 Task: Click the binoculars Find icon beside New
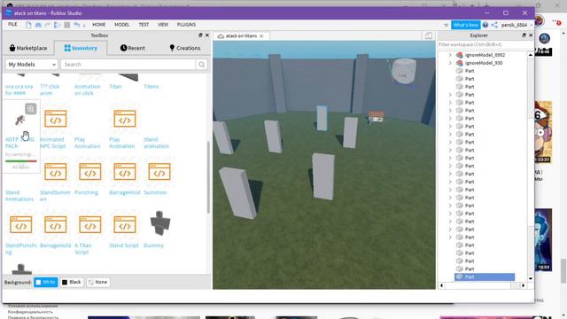pyautogui.click(x=38, y=25)
